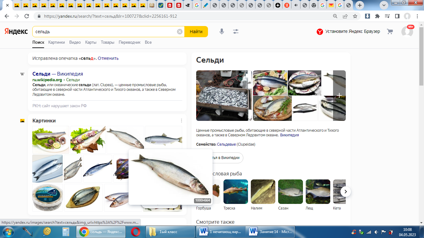Open search settings sliders icon
Viewport: 424px width, 238px height.
(236, 32)
